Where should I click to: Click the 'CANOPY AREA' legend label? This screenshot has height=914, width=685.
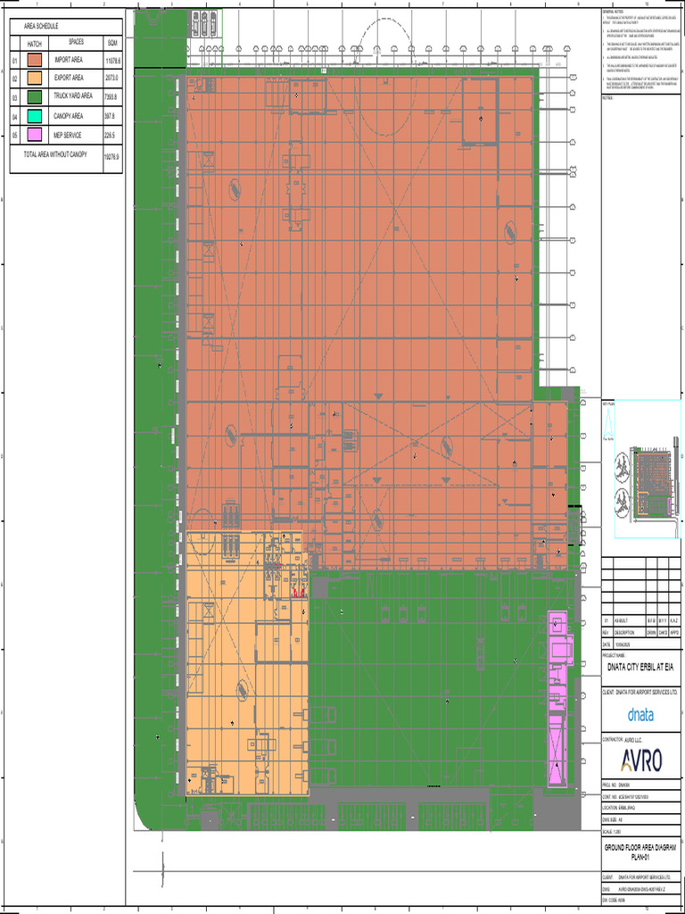pyautogui.click(x=68, y=116)
